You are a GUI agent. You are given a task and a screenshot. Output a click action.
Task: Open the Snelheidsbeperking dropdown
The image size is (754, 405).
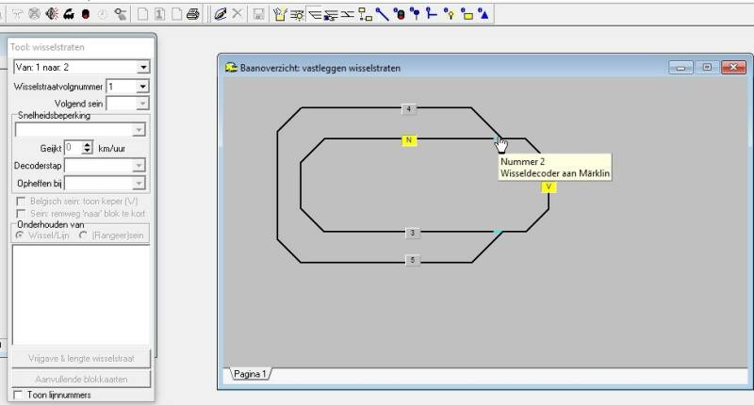click(139, 130)
